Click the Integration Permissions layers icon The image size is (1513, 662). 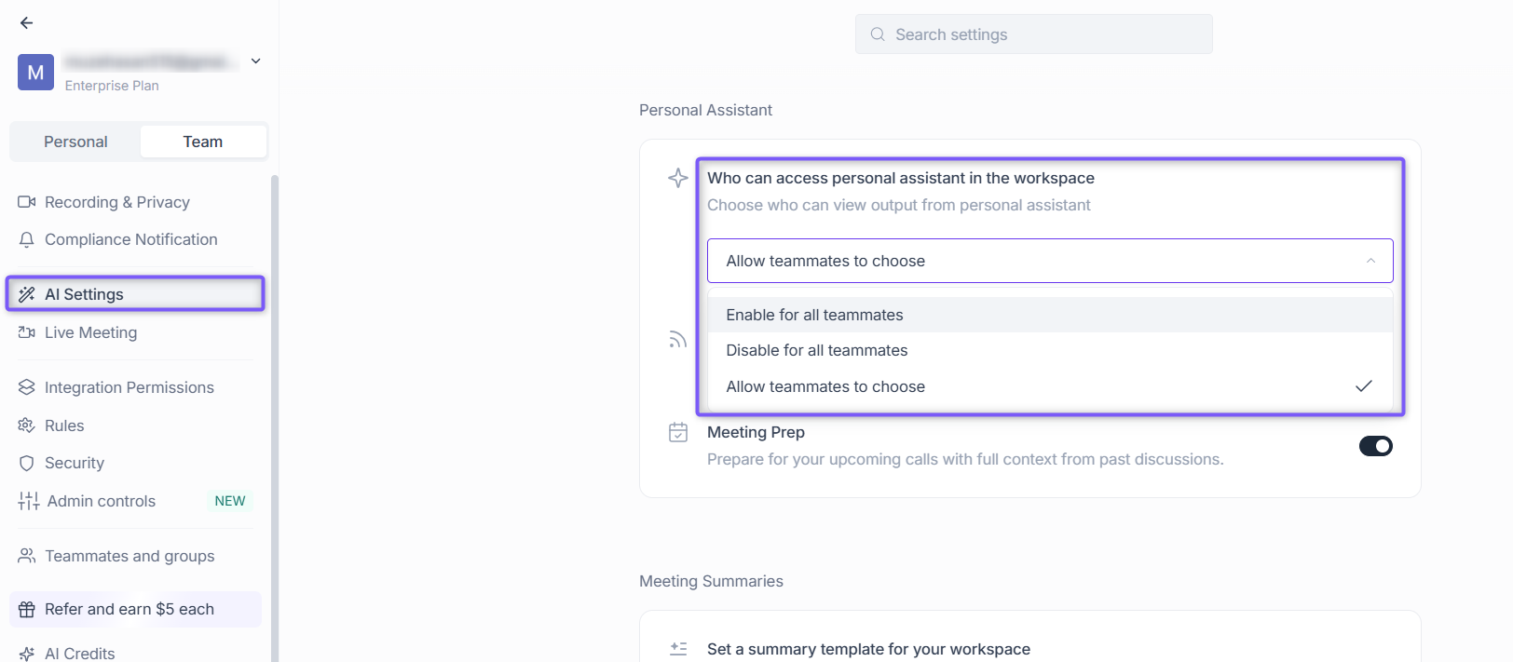(x=27, y=387)
